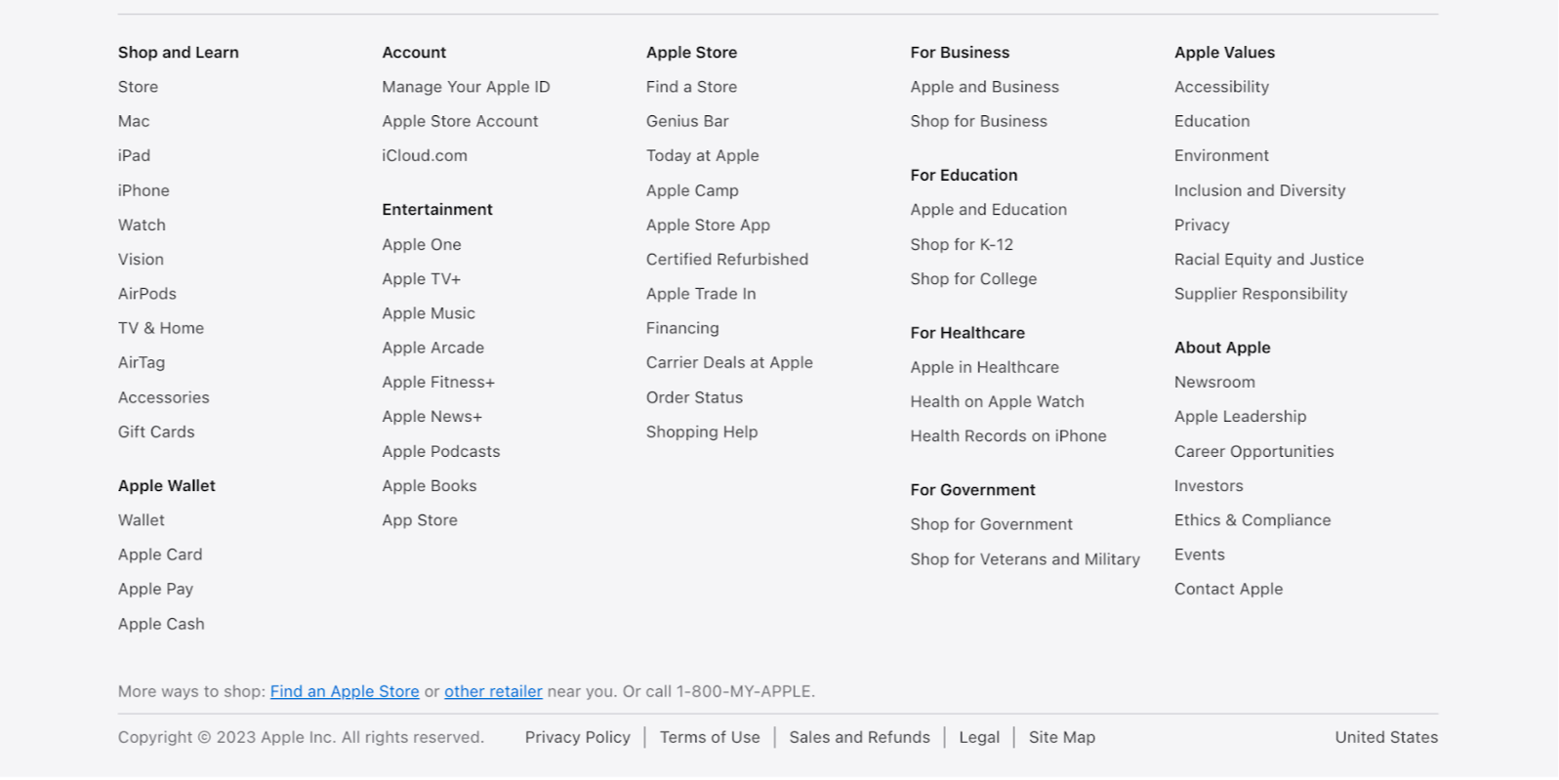The width and height of the screenshot is (1559, 780).
Task: Change region via United States link
Action: pyautogui.click(x=1386, y=737)
